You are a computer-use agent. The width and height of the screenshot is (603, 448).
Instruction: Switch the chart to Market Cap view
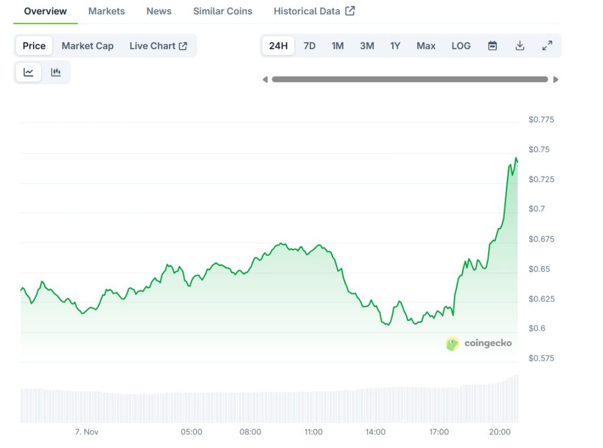click(87, 45)
